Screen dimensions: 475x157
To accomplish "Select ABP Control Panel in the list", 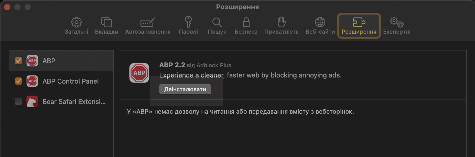I will click(x=61, y=81).
